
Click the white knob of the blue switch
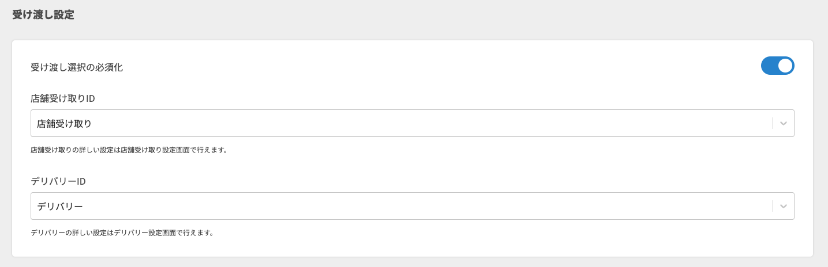785,66
